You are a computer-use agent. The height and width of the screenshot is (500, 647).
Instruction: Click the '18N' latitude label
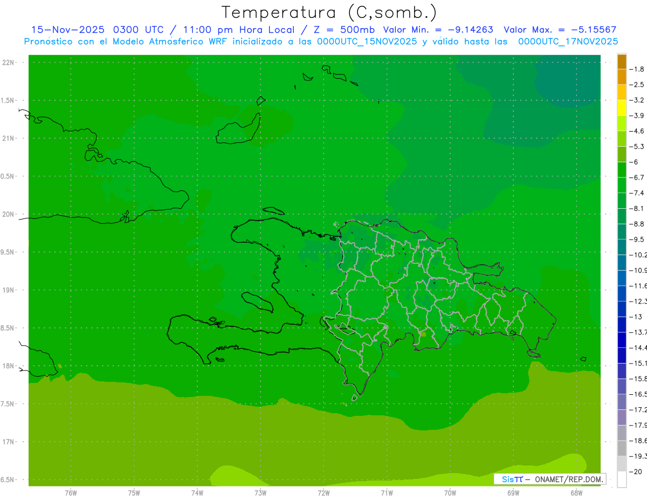[x=8, y=366]
